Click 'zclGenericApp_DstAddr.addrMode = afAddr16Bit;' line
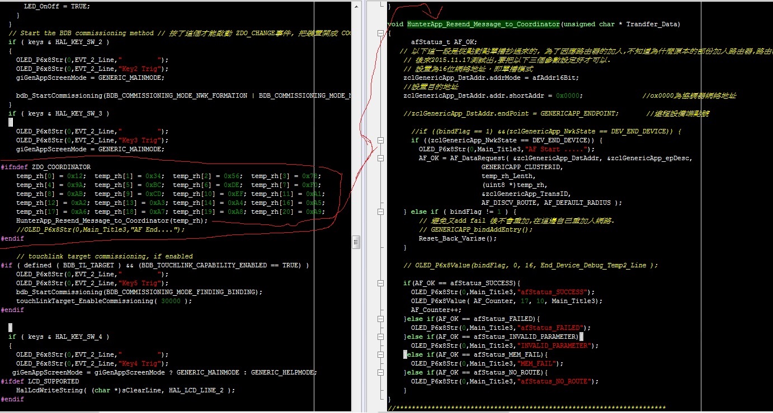This screenshot has width=773, height=413. pos(491,78)
